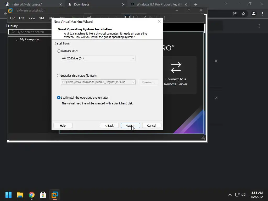Click the Library panel heading

point(13,26)
